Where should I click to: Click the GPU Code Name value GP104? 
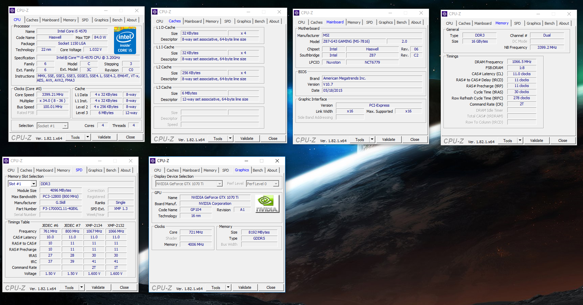click(x=196, y=210)
